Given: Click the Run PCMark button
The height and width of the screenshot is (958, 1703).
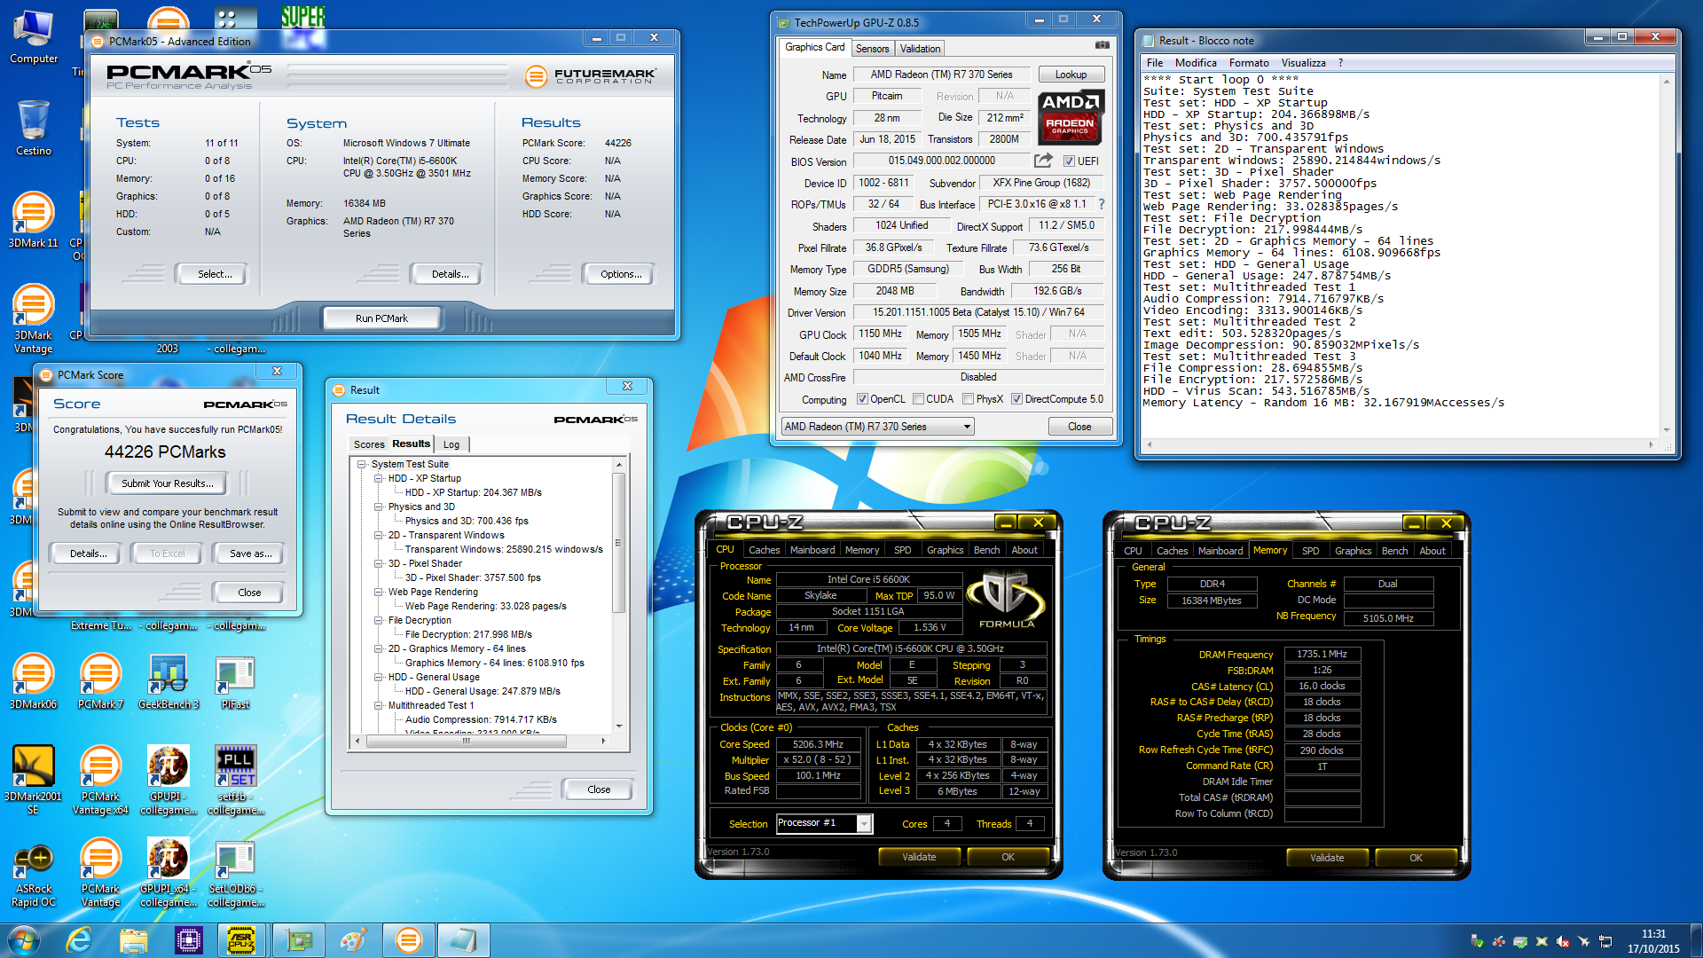Looking at the screenshot, I should click(381, 318).
